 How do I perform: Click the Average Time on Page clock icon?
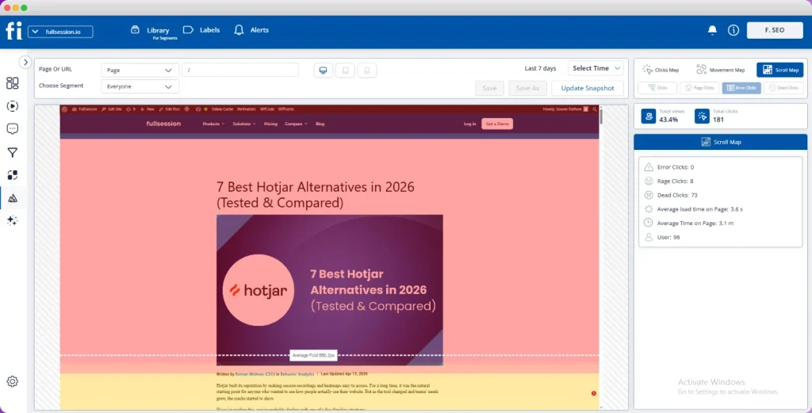click(649, 223)
